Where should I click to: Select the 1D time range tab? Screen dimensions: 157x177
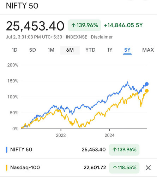coord(14,50)
